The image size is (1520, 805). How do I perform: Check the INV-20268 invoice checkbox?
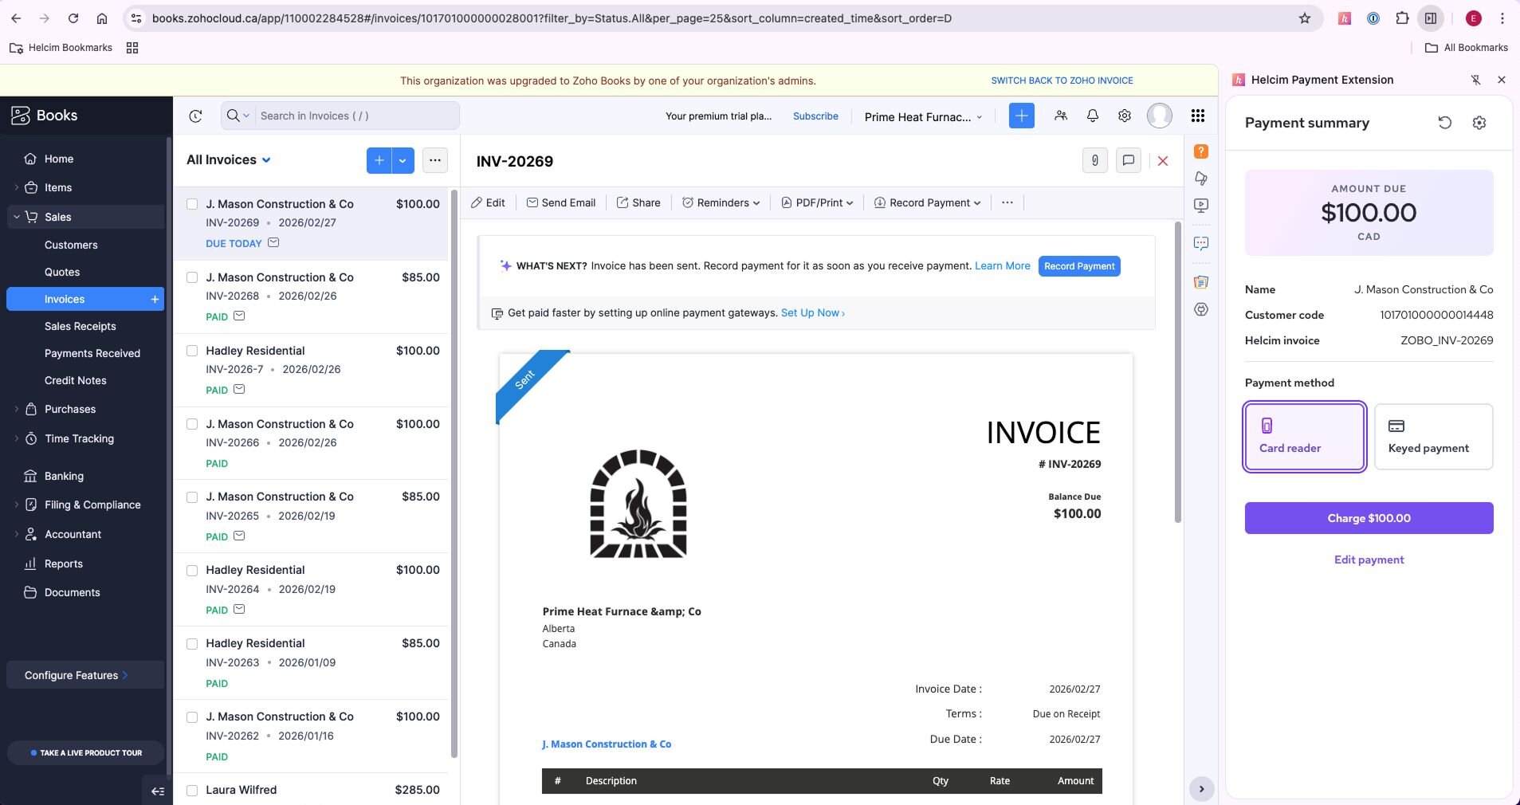click(192, 277)
